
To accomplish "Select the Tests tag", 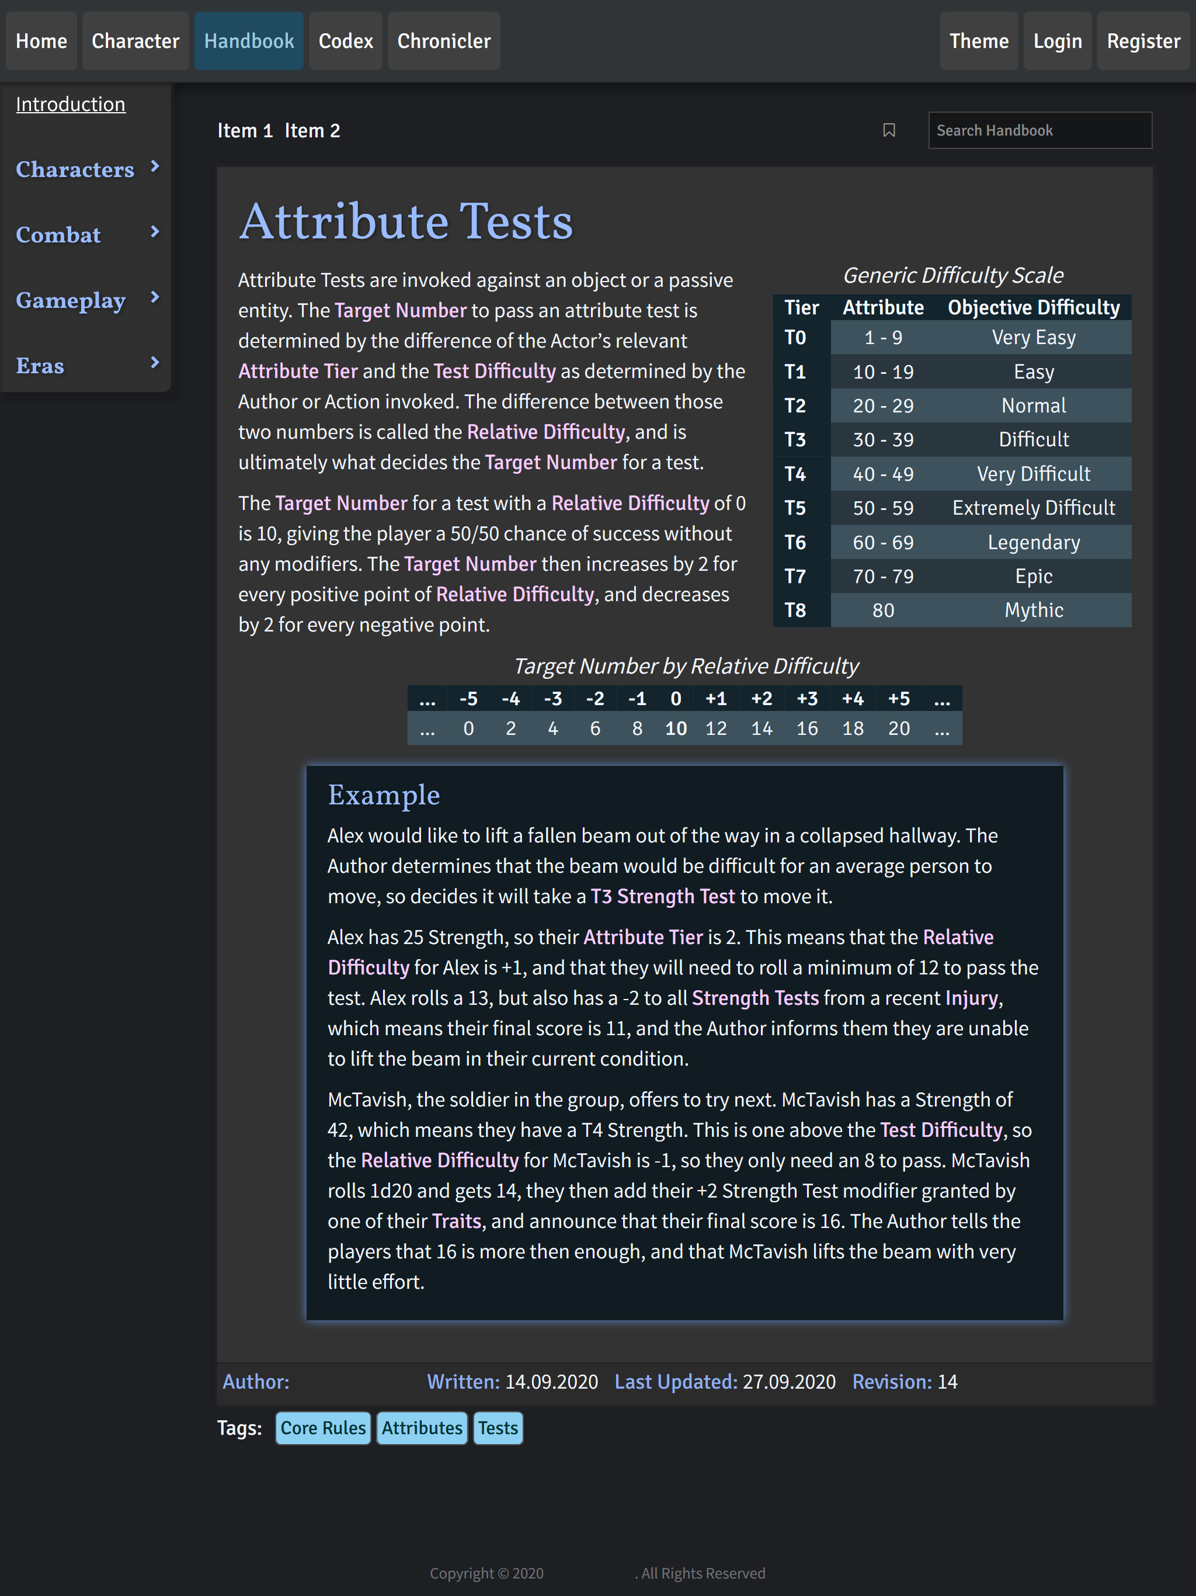I will [x=498, y=1428].
